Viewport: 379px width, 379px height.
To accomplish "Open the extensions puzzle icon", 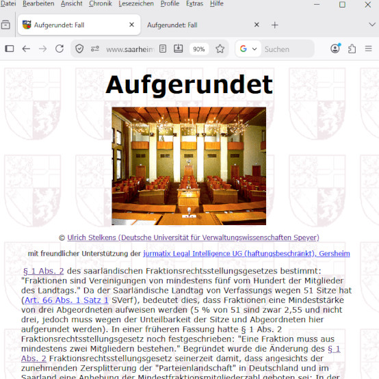I will pos(352,49).
